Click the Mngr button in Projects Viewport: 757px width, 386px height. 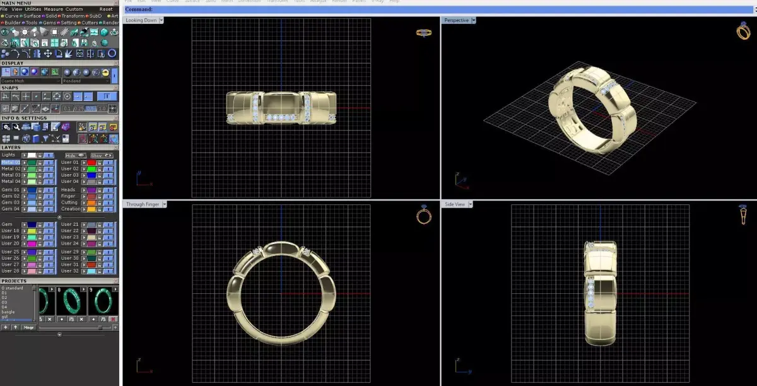(29, 327)
